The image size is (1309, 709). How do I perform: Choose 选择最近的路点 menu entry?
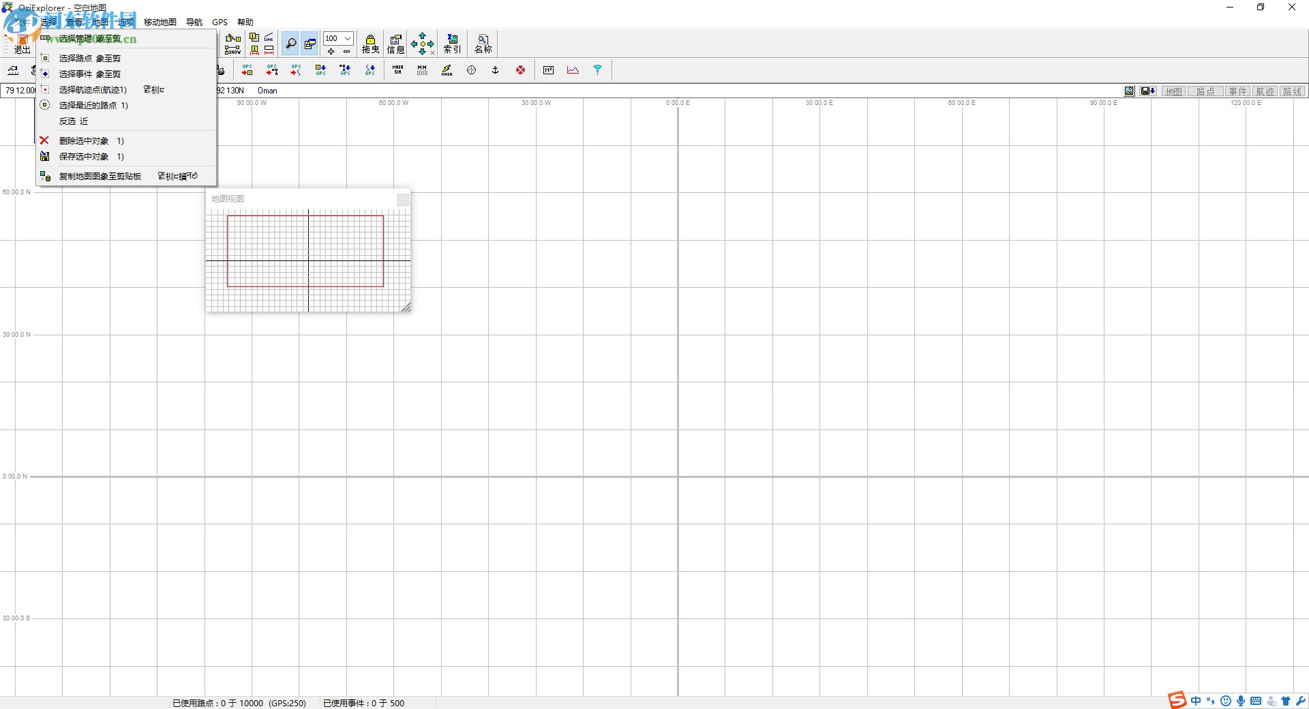(x=127, y=105)
